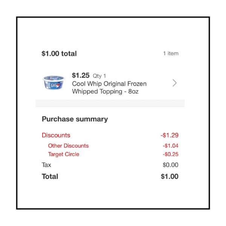226x226 pixels.
Task: Tap the $1.00 total heading
Action: [x=59, y=53]
